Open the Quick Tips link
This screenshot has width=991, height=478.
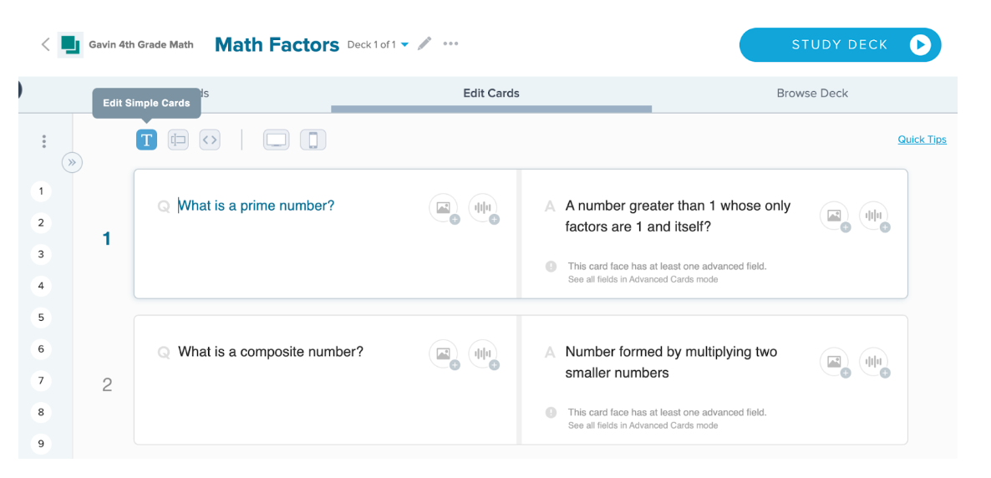click(922, 140)
